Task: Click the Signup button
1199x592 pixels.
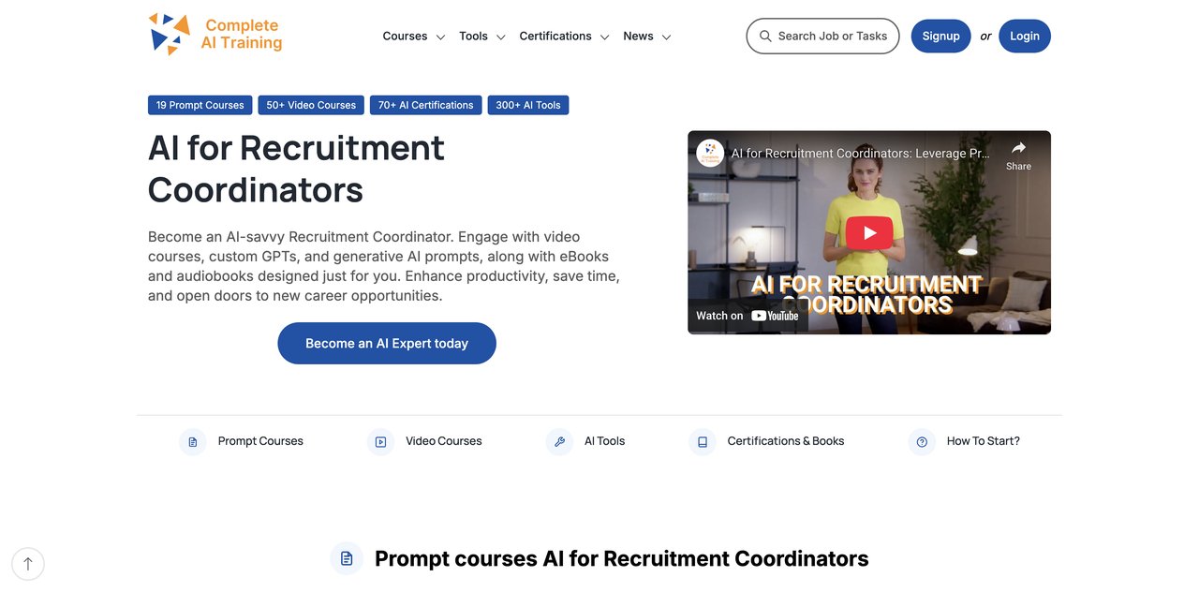Action: click(940, 37)
